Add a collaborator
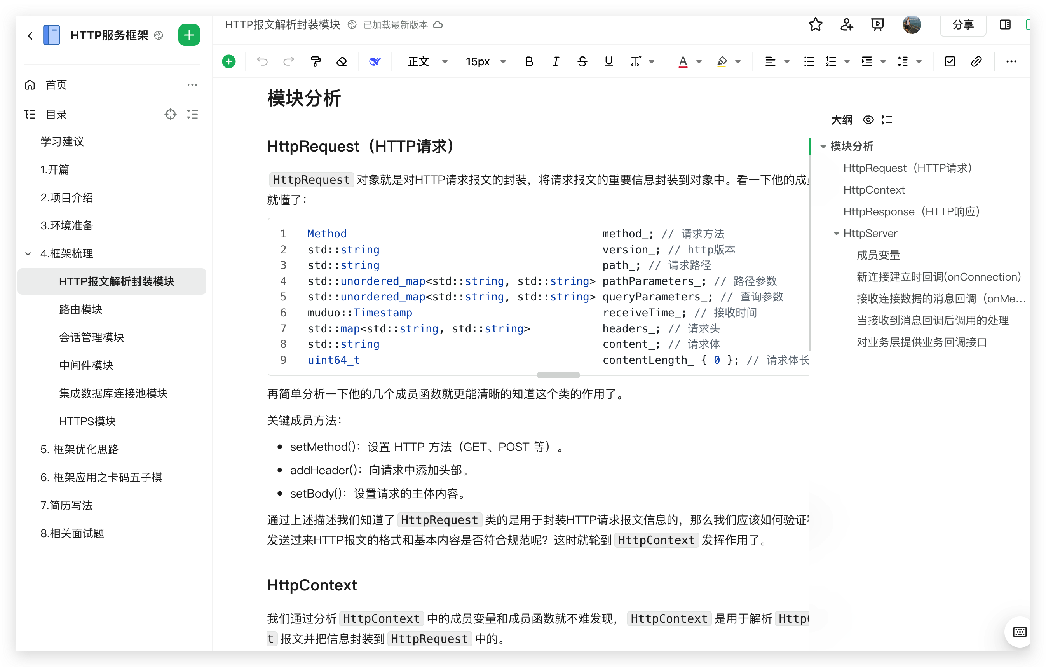Image resolution: width=1046 pixels, height=667 pixels. tap(847, 25)
